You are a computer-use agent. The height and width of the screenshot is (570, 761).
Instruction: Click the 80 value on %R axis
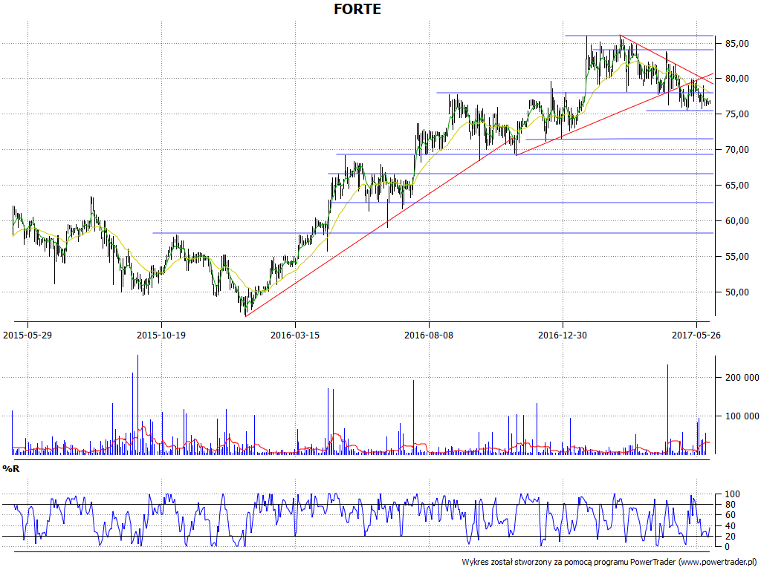point(730,505)
